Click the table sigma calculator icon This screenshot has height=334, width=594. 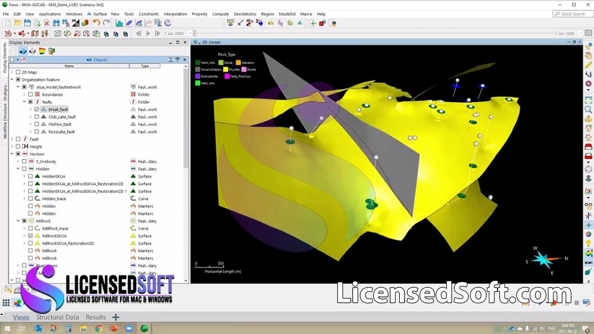pyautogui.click(x=158, y=23)
